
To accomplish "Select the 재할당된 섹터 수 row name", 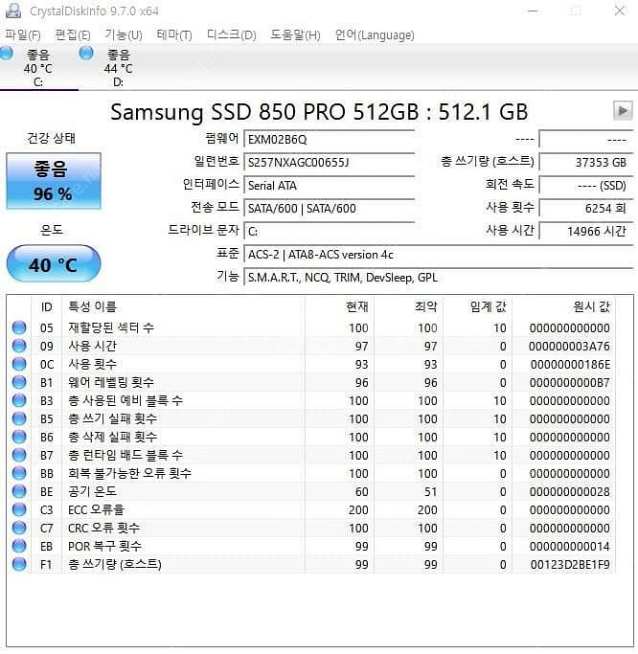I will click(x=111, y=327).
